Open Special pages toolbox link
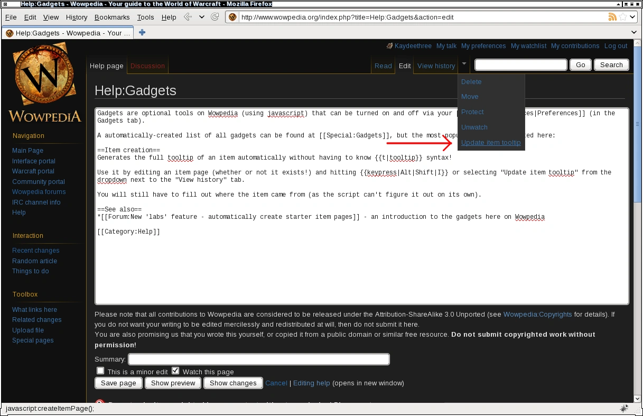643x416 pixels. pyautogui.click(x=33, y=340)
